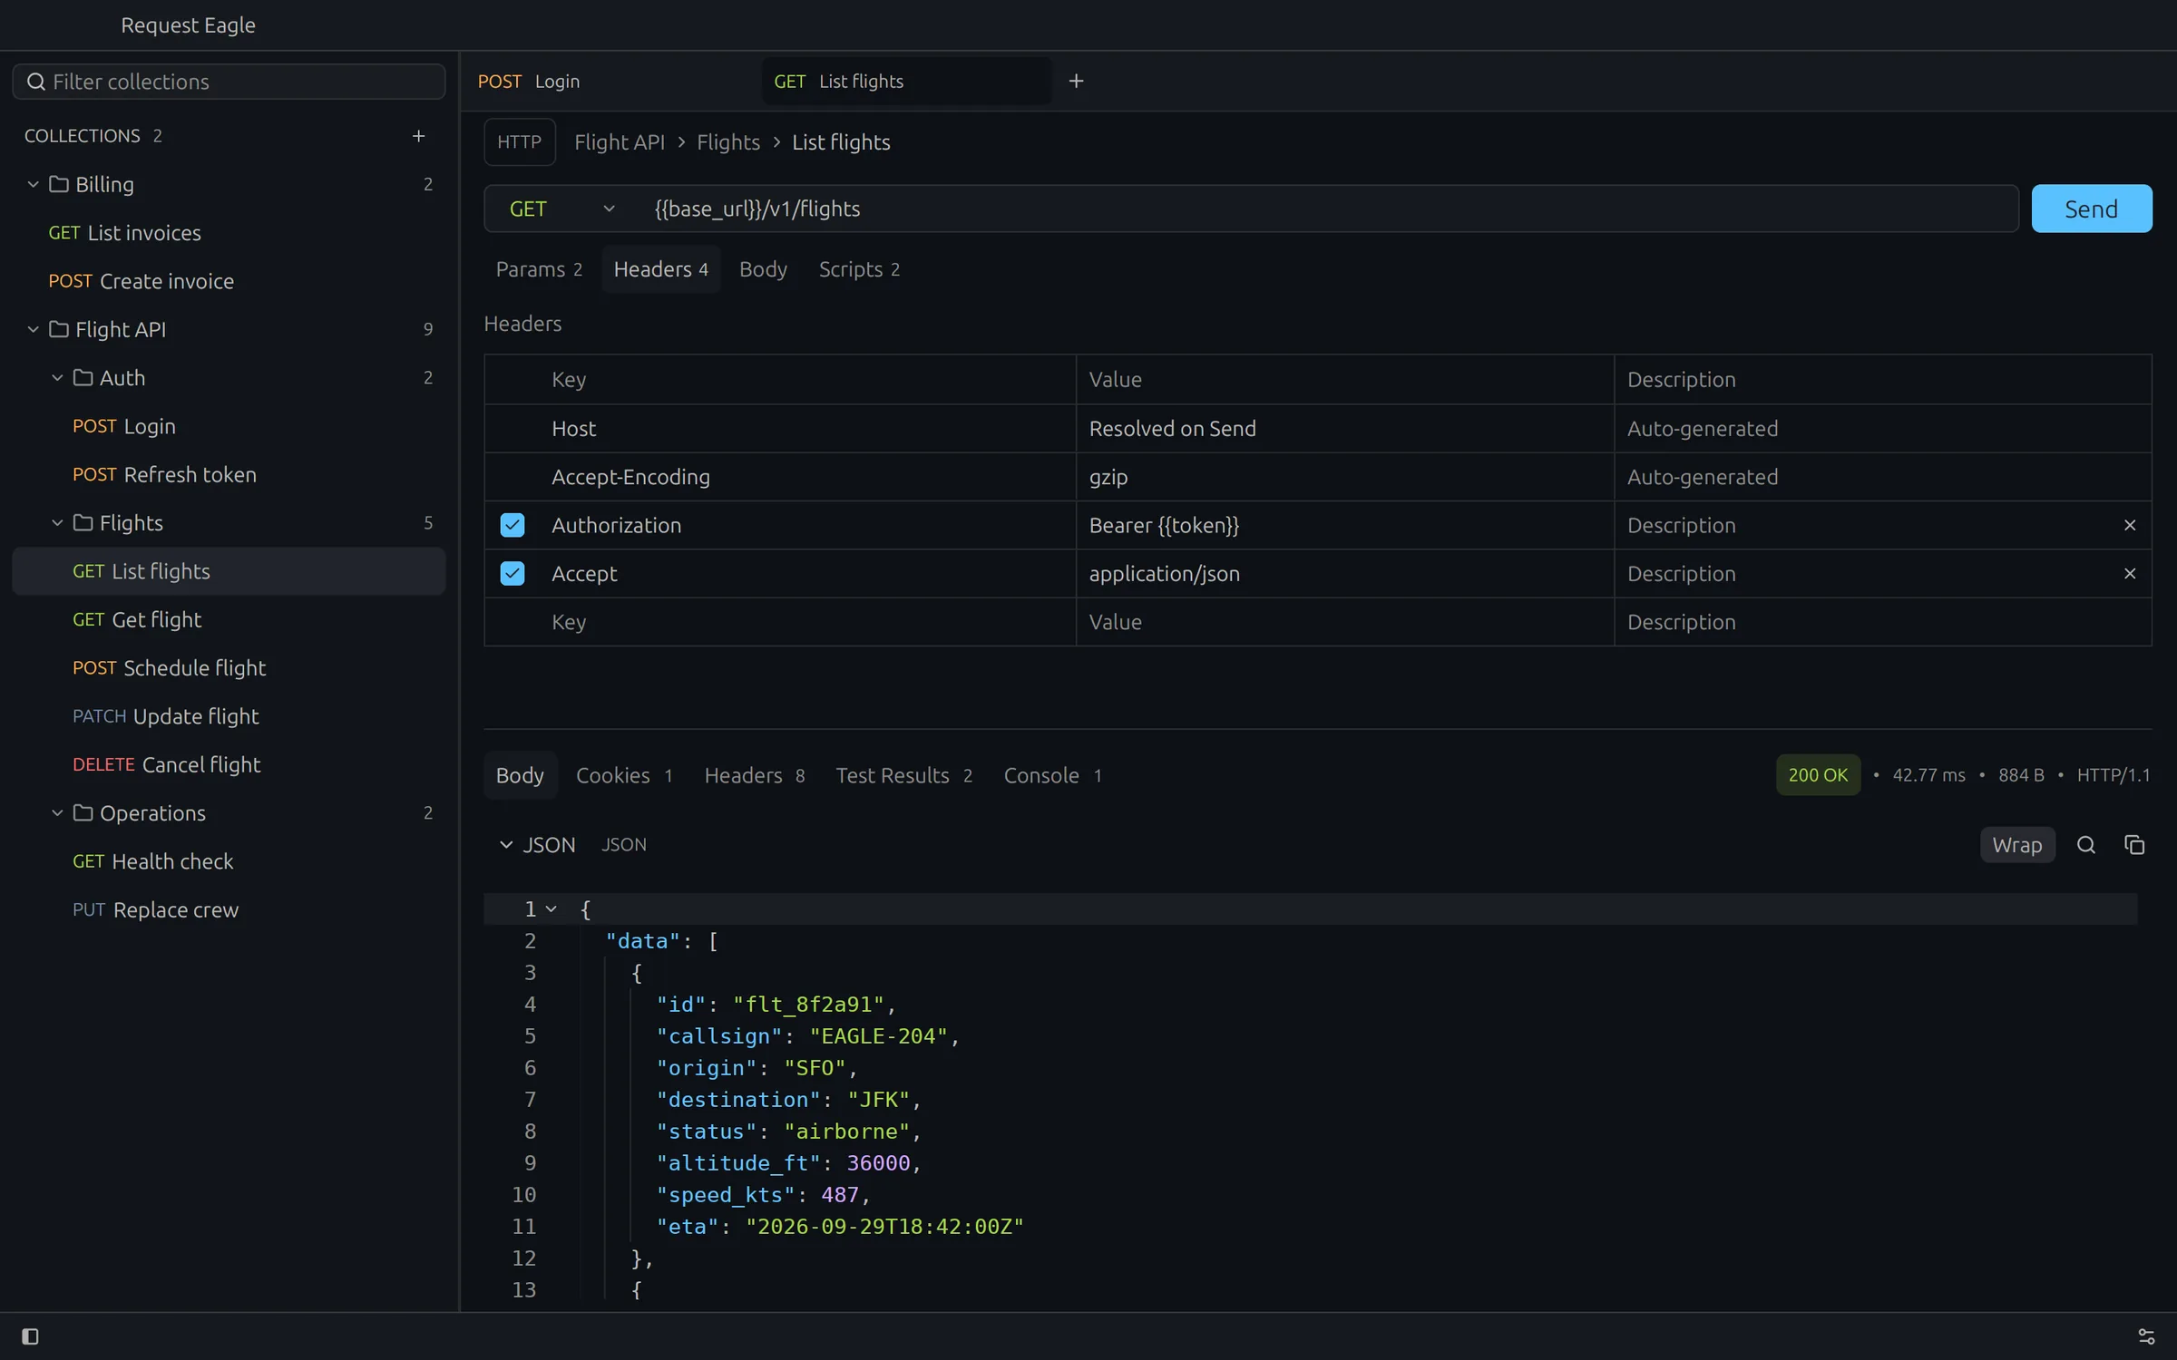The image size is (2177, 1360).
Task: Show response Cookies tab
Action: click(624, 776)
